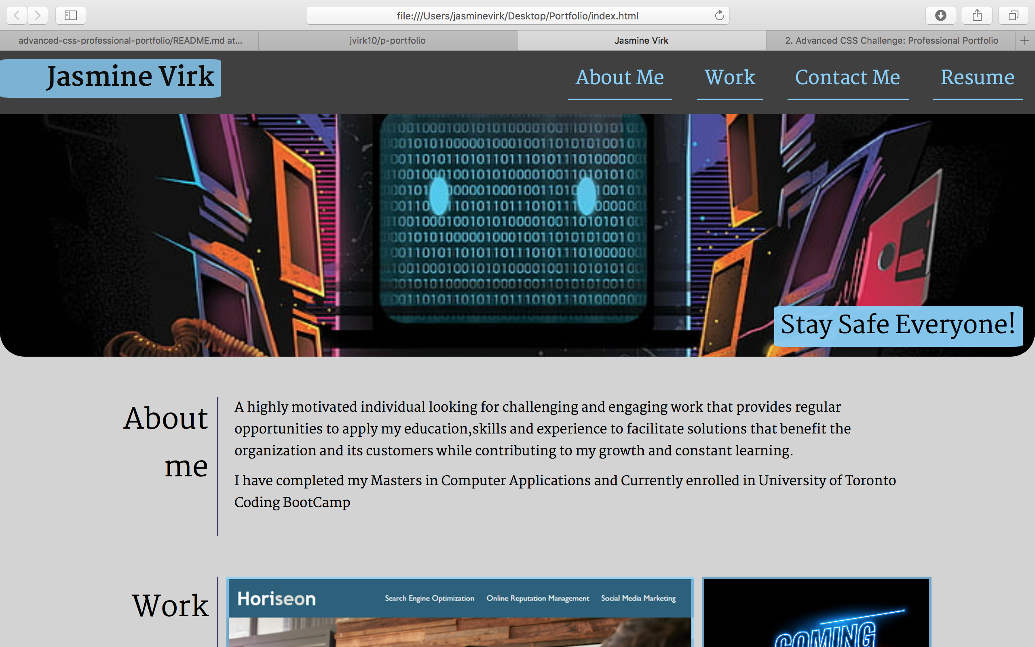The height and width of the screenshot is (647, 1035).
Task: Open the Horiseon project thumbnail
Action: [460, 612]
